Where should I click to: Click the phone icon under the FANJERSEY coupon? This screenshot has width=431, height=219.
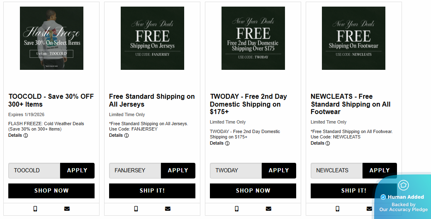point(136,209)
